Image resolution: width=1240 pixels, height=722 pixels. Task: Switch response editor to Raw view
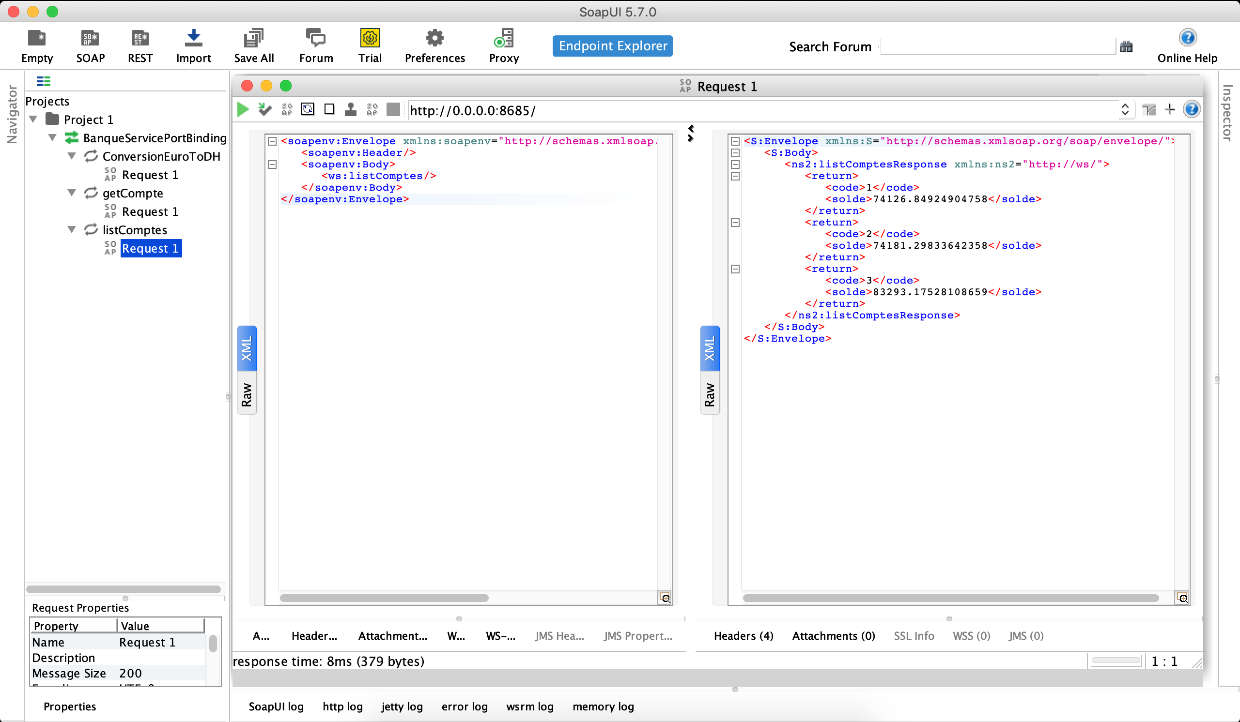709,394
